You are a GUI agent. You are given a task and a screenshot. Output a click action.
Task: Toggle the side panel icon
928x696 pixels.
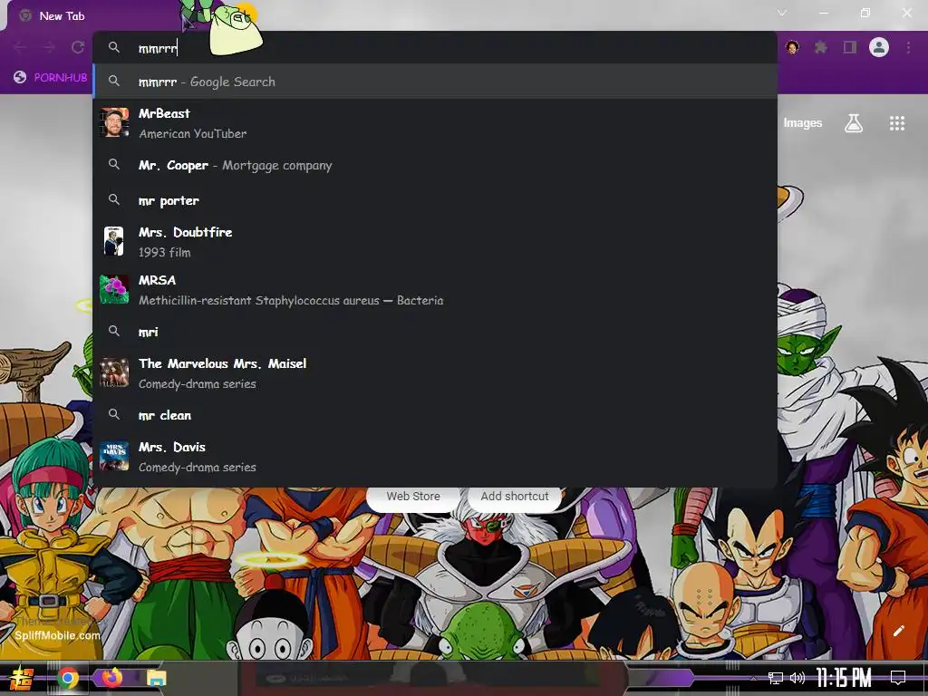click(850, 47)
